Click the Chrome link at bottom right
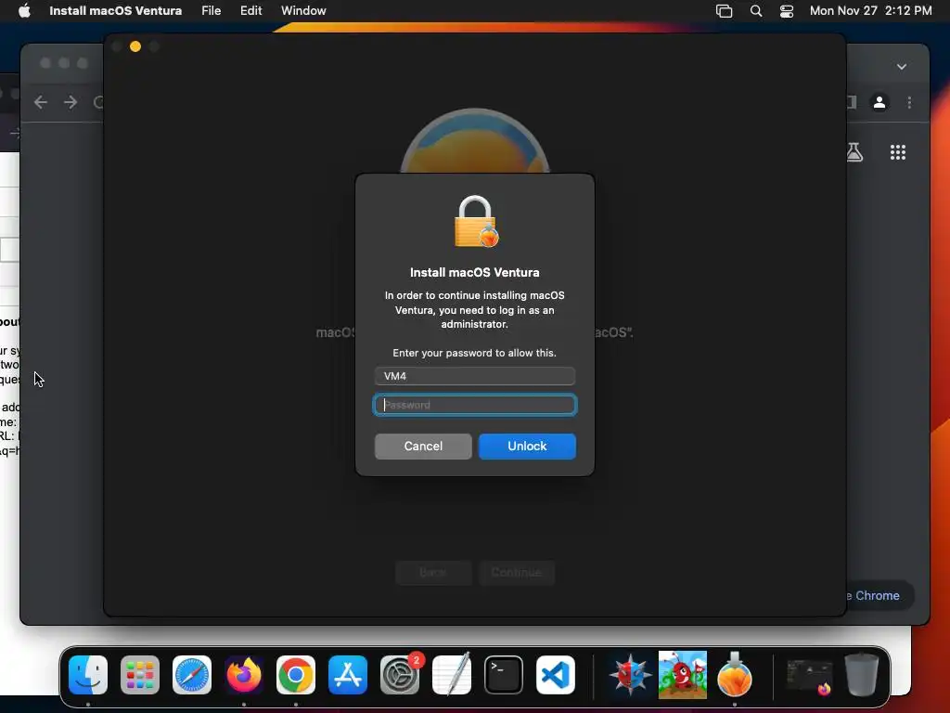 [877, 595]
